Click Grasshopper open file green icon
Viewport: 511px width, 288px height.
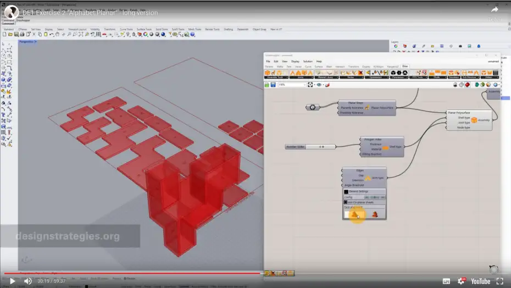click(x=266, y=85)
